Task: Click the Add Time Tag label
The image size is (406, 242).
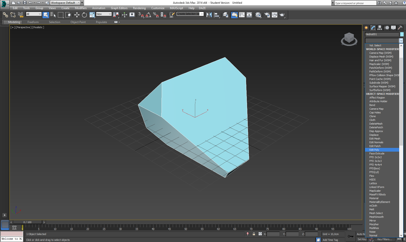Action: [330, 240]
